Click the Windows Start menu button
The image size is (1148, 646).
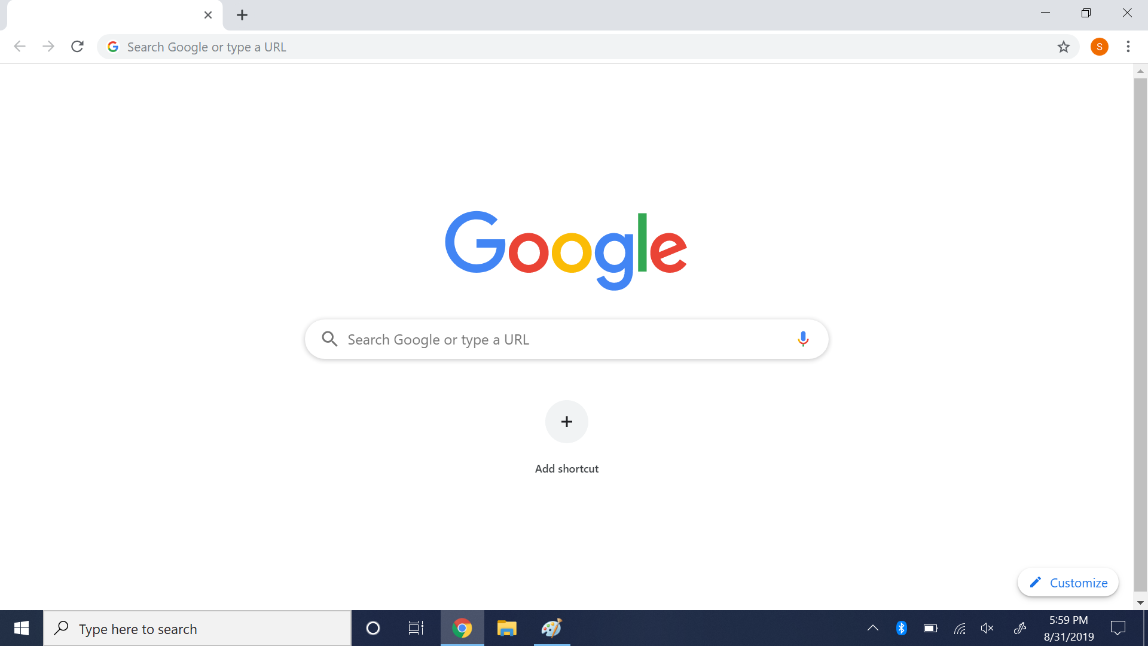click(22, 629)
